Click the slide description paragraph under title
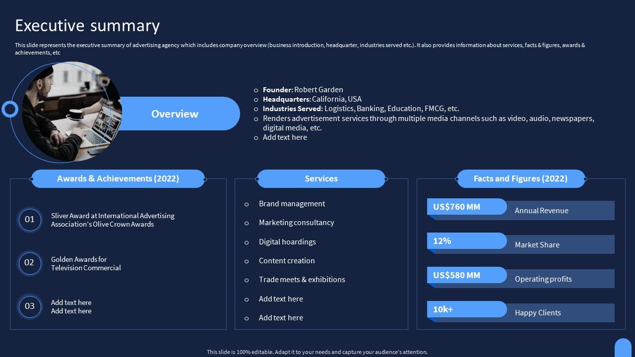The width and height of the screenshot is (635, 357). tap(300, 49)
